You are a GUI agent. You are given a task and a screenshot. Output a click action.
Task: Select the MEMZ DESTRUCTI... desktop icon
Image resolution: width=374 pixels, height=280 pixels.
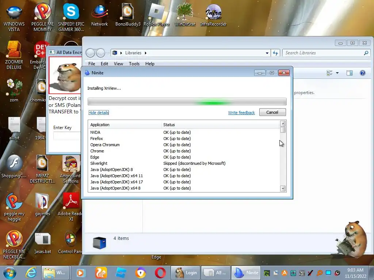42,170
